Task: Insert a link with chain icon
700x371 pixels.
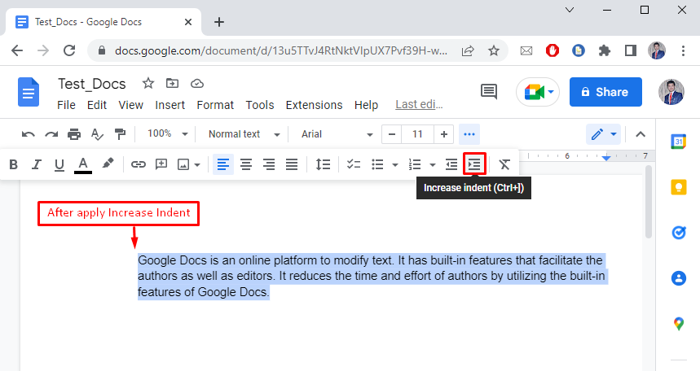Action: point(139,164)
